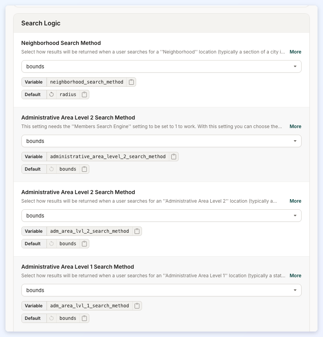This screenshot has height=337, width=323.
Task: Copy default bounds under administrative_area_level_2_search_method
Action: (84, 169)
